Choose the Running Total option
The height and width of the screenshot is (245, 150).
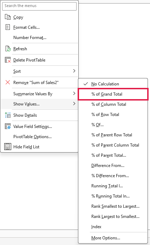pos(113,186)
